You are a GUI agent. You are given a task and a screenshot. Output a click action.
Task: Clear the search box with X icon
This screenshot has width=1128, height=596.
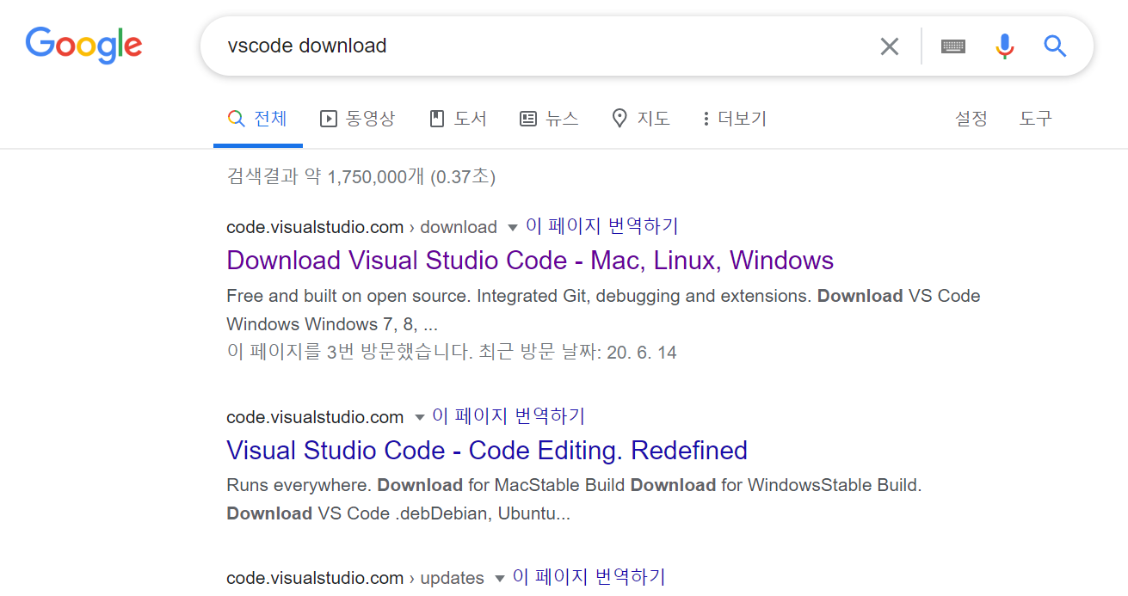coord(889,46)
